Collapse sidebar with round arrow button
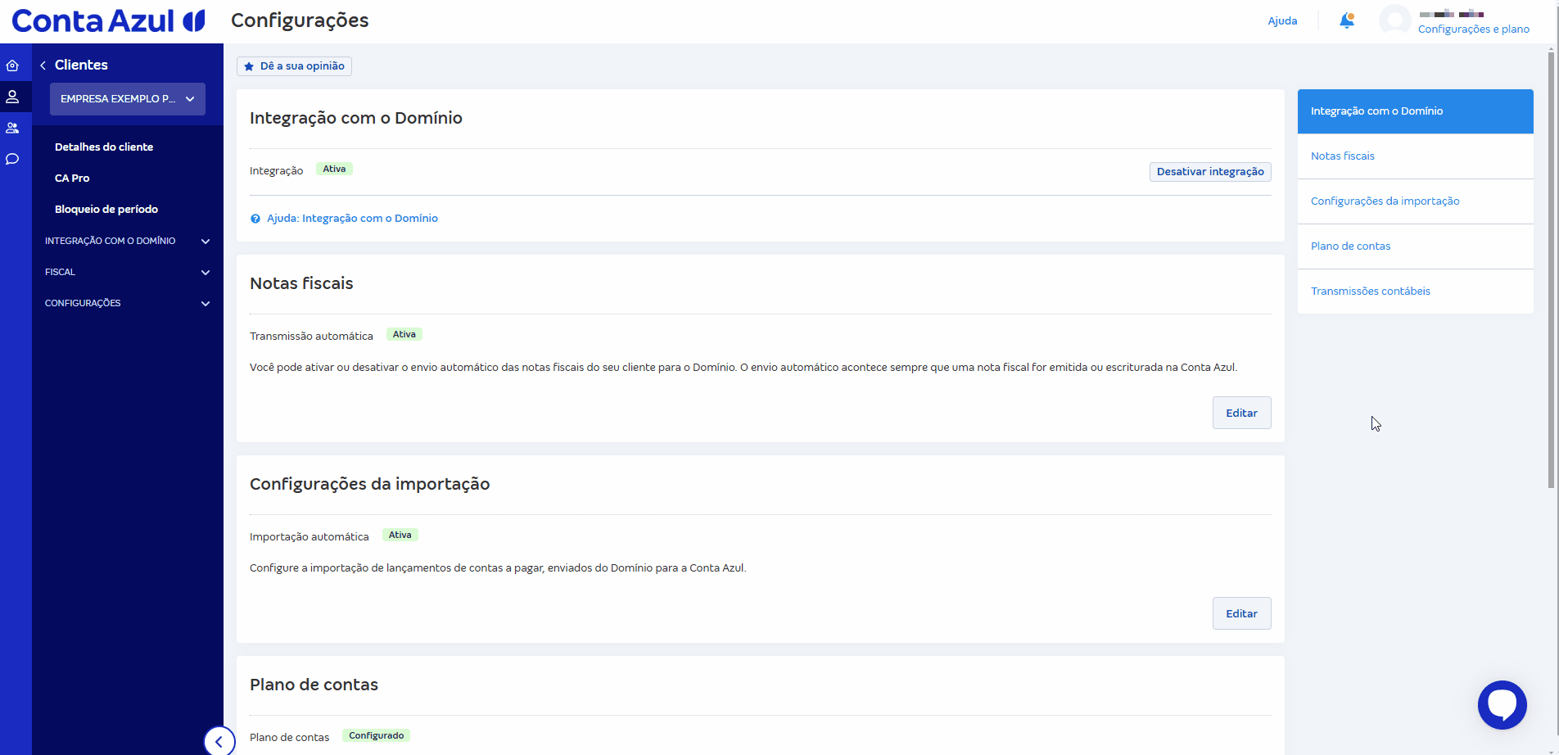The height and width of the screenshot is (755, 1559). (x=219, y=742)
